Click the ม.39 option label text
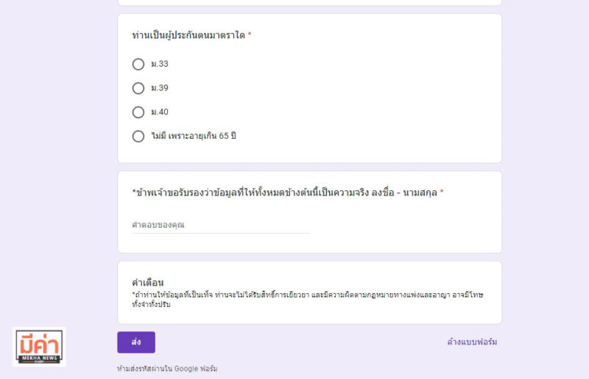Viewport: 589px width, 379px height. click(160, 88)
